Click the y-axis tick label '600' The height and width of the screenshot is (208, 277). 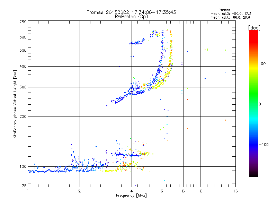(x=23, y=37)
